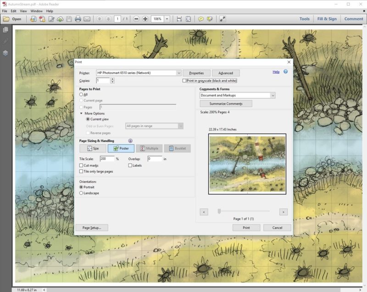The width and height of the screenshot is (367, 292).
Task: Click the Fit one full page icon
Action: pyautogui.click(x=188, y=19)
